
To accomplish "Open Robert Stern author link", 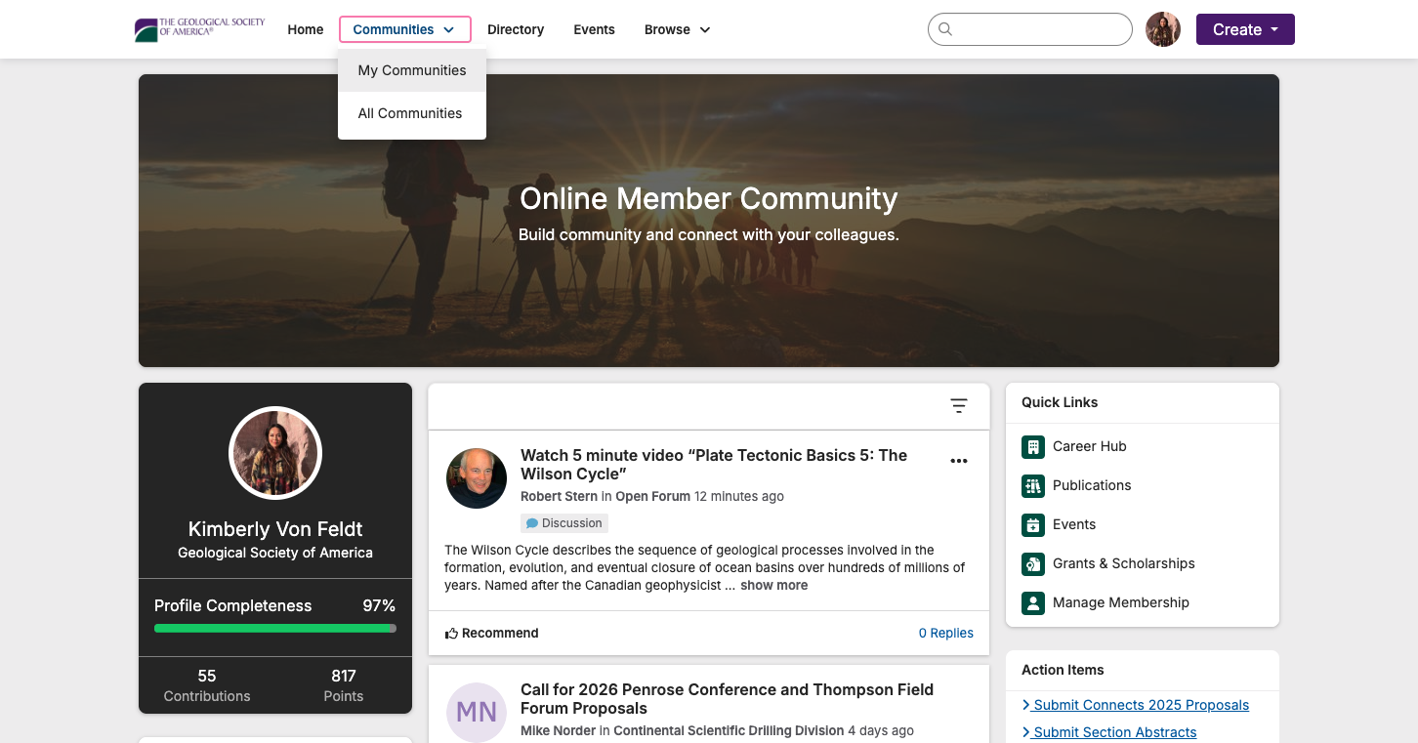I will (x=559, y=496).
